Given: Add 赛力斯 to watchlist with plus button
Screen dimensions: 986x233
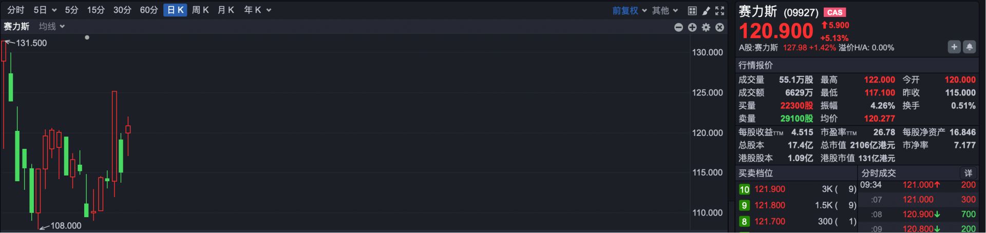Looking at the screenshot, I should point(954,47).
